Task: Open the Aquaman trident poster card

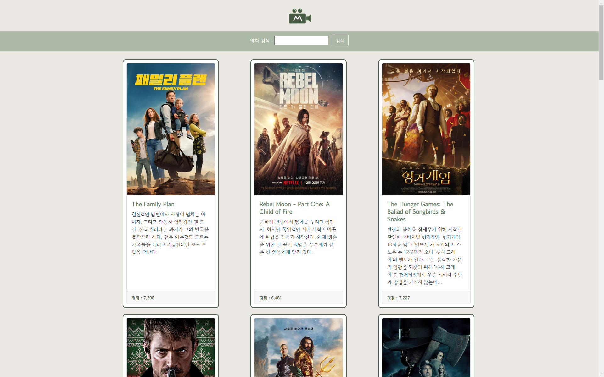Action: pyautogui.click(x=298, y=347)
